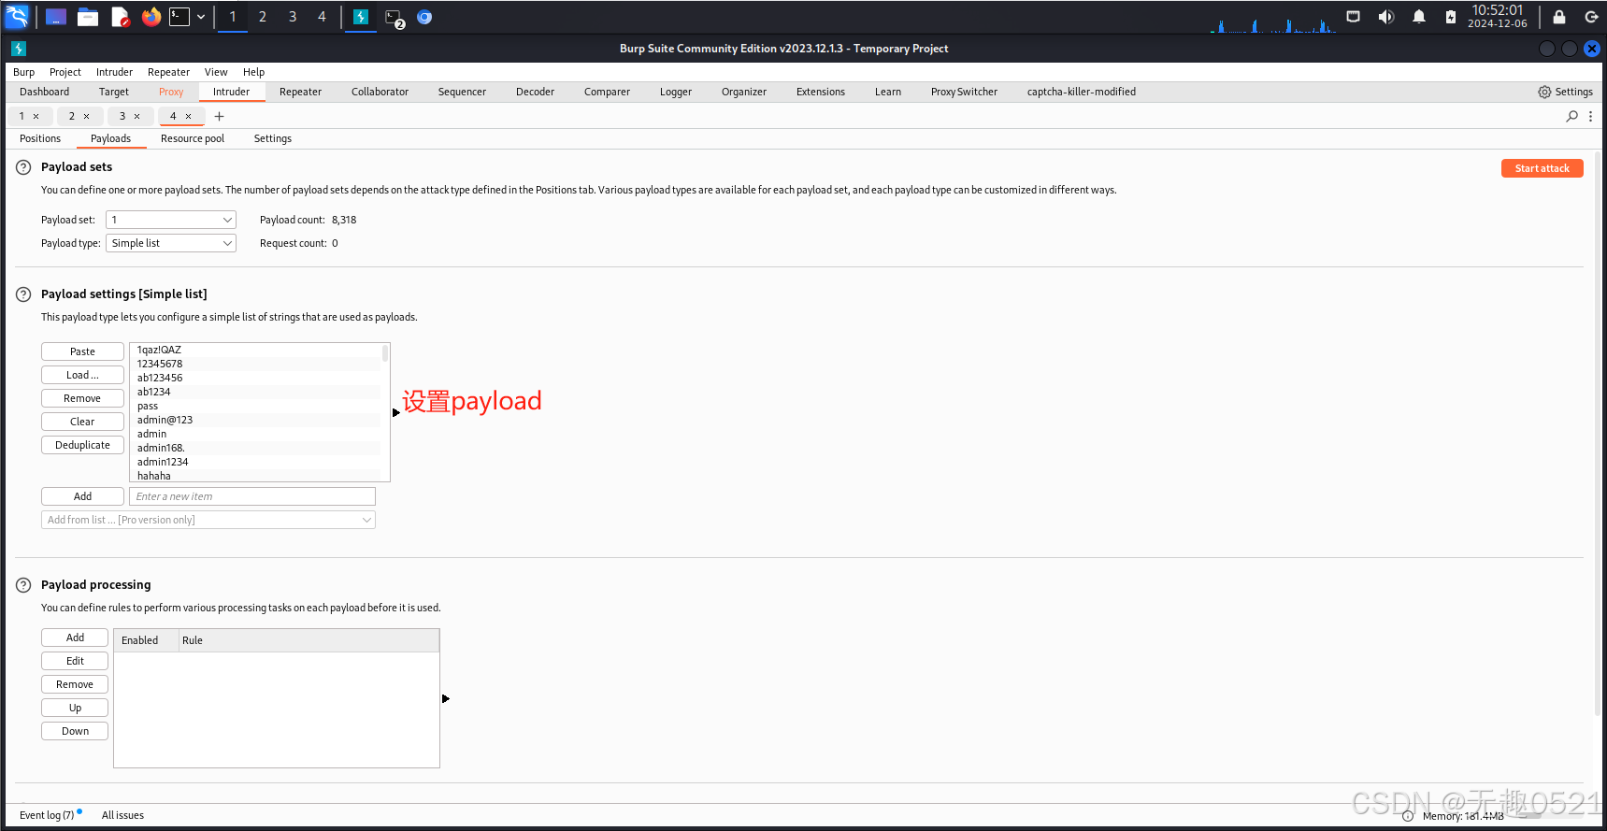Close Intruder tab 4
Viewport: 1607px width, 831px height.
click(188, 117)
